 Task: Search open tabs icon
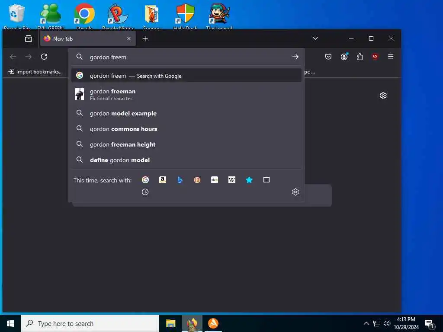pyautogui.click(x=266, y=180)
